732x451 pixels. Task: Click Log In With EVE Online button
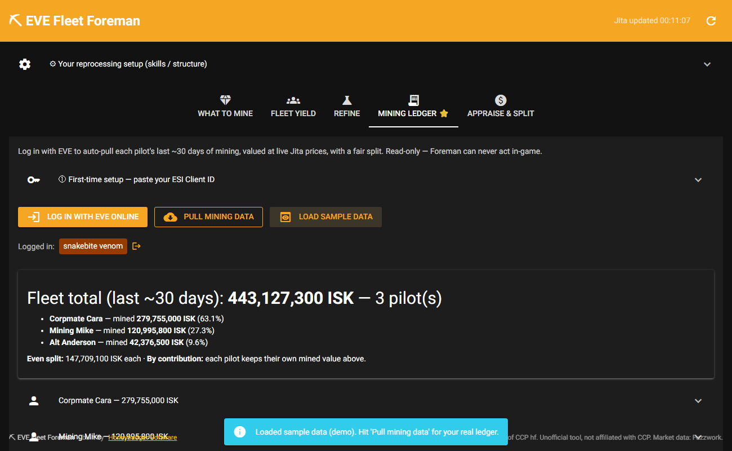tap(83, 217)
